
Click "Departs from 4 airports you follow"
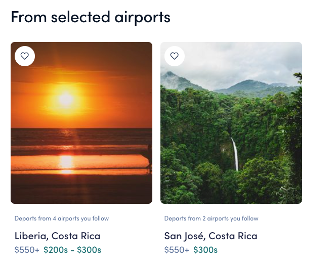pos(62,218)
